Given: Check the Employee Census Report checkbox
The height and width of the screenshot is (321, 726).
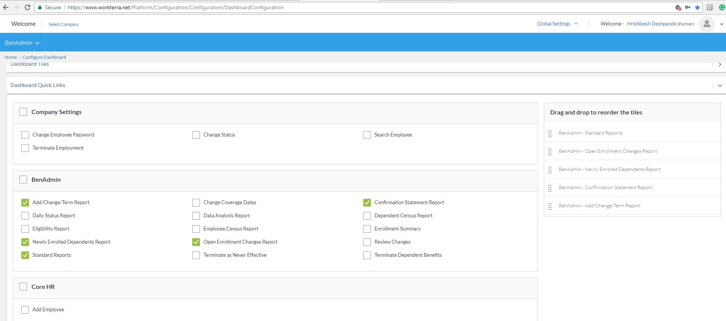Looking at the screenshot, I should pos(196,229).
